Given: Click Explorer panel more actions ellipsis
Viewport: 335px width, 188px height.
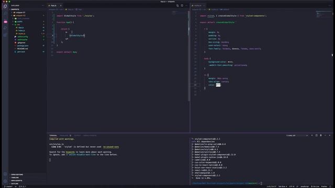Looking at the screenshot, I should pyautogui.click(x=43, y=6).
